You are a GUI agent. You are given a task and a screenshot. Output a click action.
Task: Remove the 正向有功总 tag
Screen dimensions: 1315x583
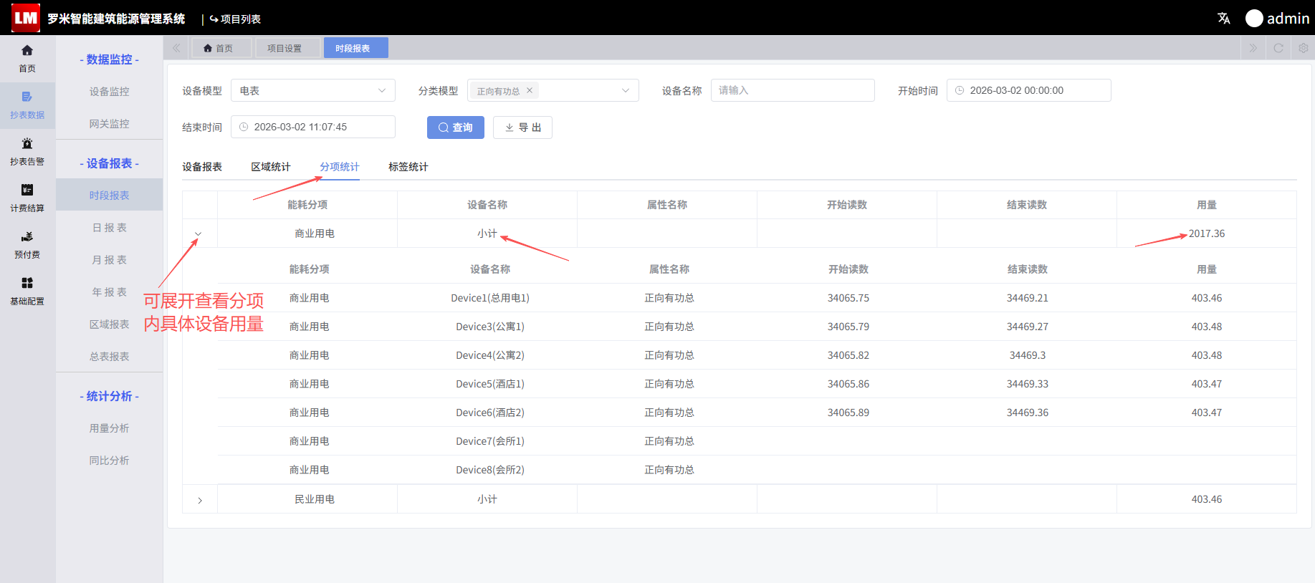coord(530,90)
